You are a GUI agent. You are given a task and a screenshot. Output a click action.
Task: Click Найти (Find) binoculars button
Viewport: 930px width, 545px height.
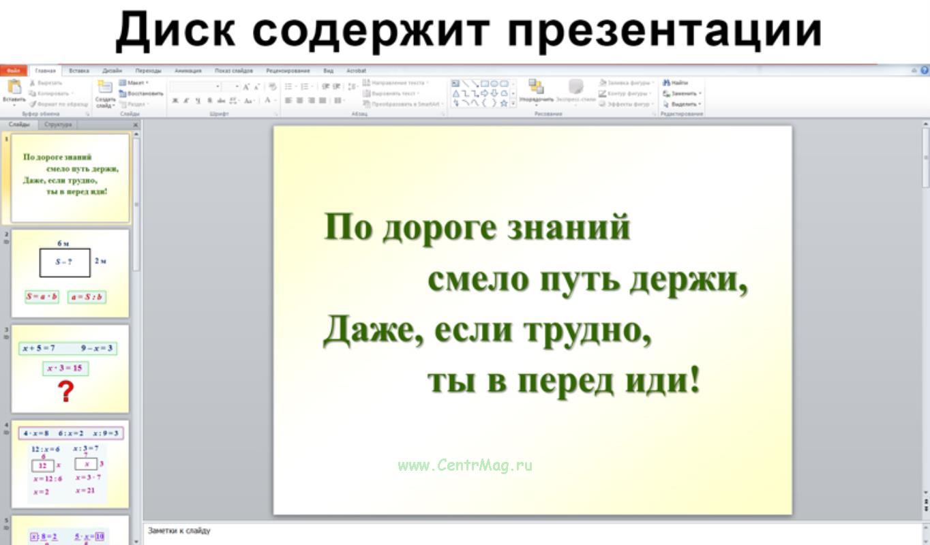pos(676,82)
